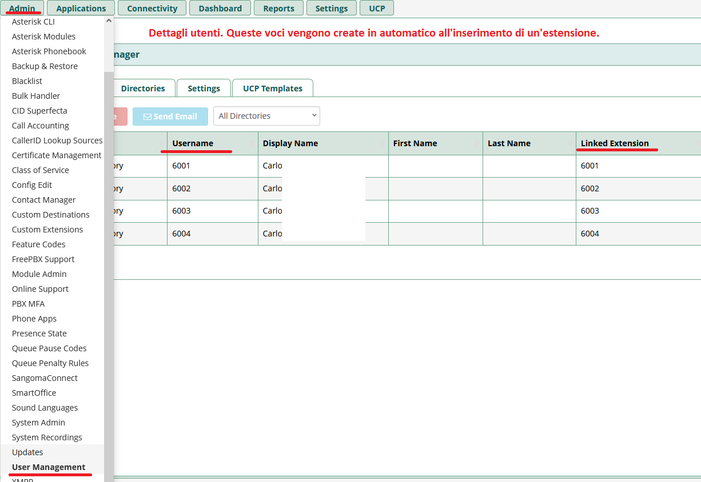Open Module Admin
The width and height of the screenshot is (701, 482).
[39, 274]
